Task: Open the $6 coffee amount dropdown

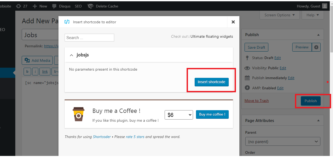Action: point(179,115)
